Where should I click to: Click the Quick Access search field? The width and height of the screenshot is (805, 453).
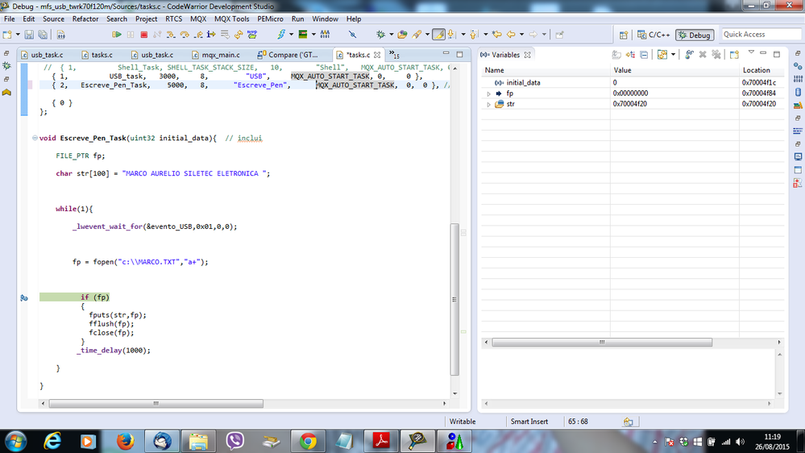pos(761,35)
